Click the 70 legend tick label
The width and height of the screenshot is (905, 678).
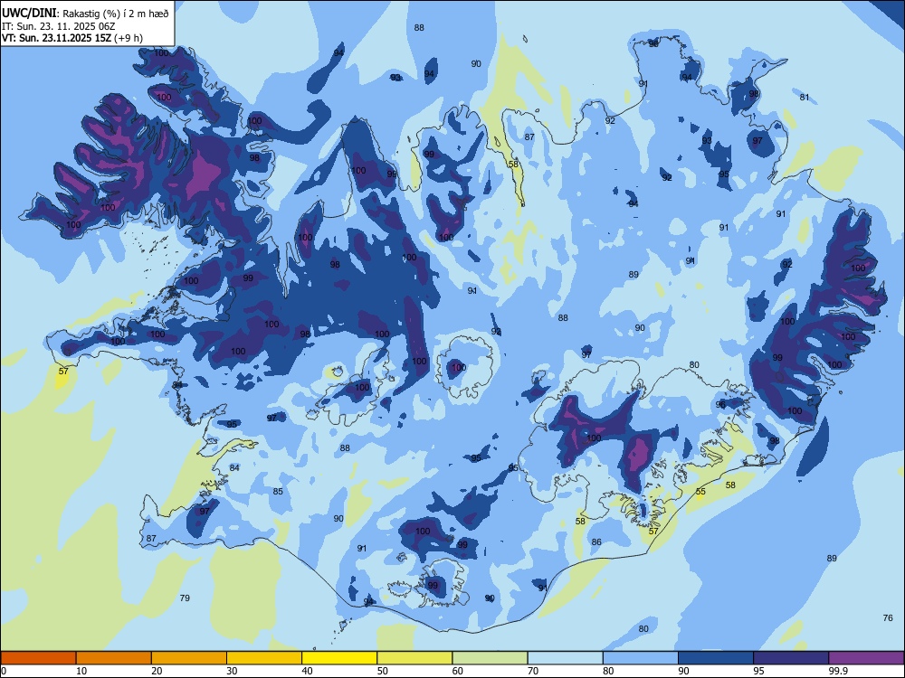tap(533, 671)
